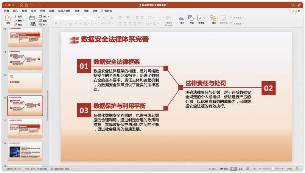The width and height of the screenshot is (305, 173).
Task: Click the Arrange (排列) icon
Action: [x=214, y=18]
